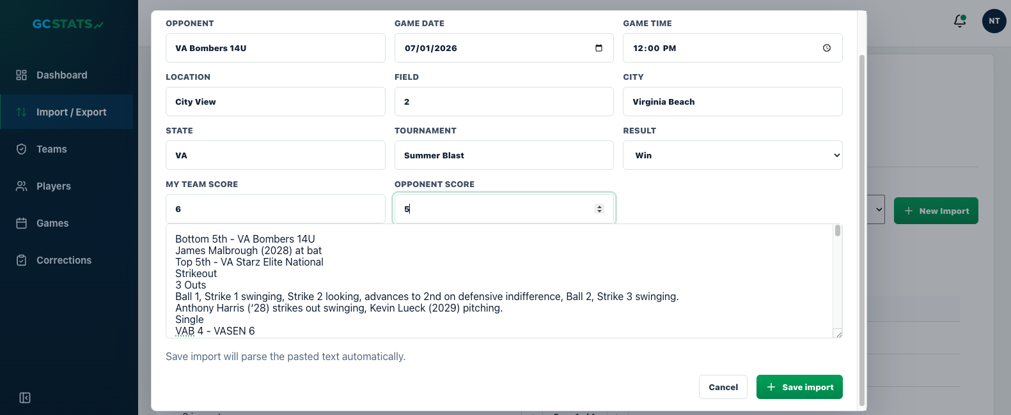This screenshot has width=1011, height=415.
Task: Navigate to Teams in the sidebar
Action: 67,149
